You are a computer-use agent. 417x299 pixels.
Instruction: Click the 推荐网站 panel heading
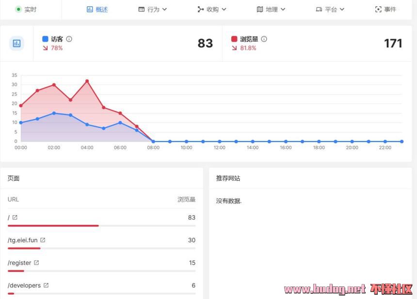[228, 178]
